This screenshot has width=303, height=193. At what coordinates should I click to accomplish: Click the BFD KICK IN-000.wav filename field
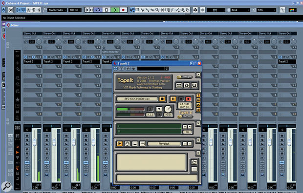[x=137, y=99]
